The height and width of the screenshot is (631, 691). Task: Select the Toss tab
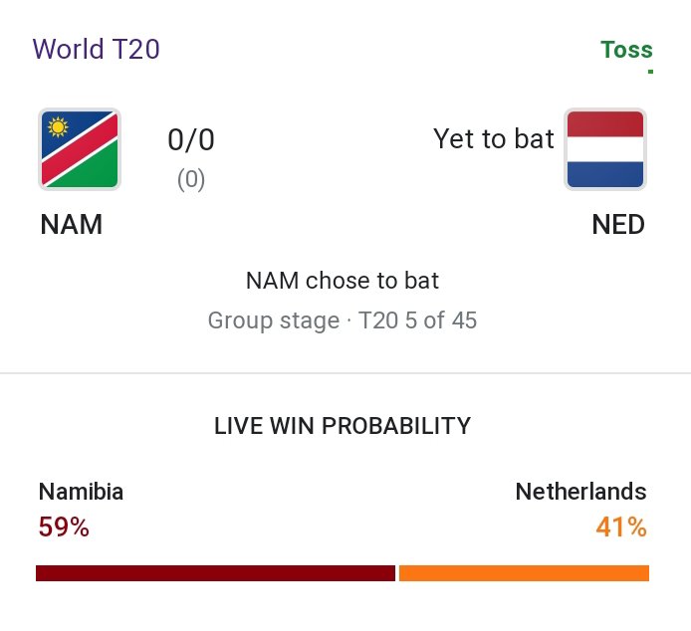(x=626, y=50)
